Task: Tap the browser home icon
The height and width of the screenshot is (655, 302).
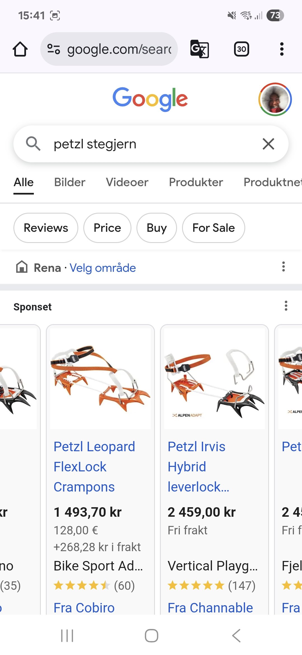Action: (20, 49)
